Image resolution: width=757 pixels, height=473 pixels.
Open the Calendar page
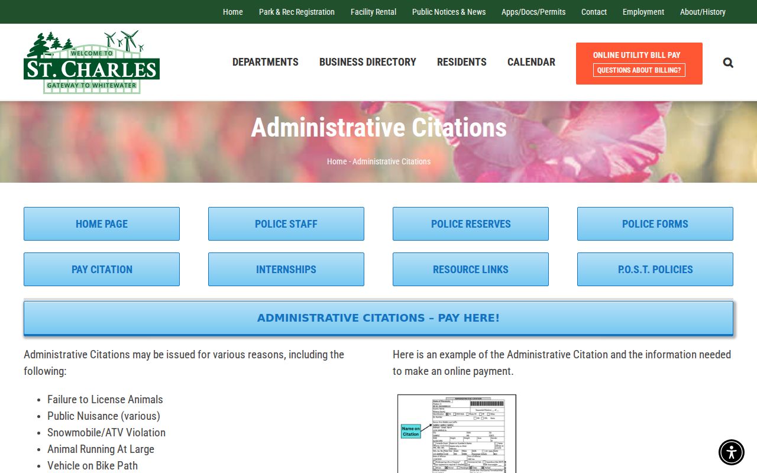tap(531, 62)
